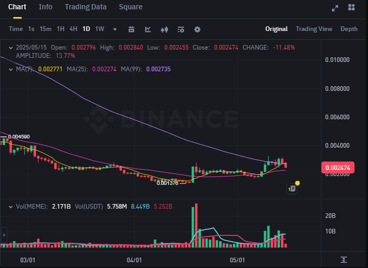Switch to Trading View chart mode
The image size is (368, 268).
[x=314, y=29]
